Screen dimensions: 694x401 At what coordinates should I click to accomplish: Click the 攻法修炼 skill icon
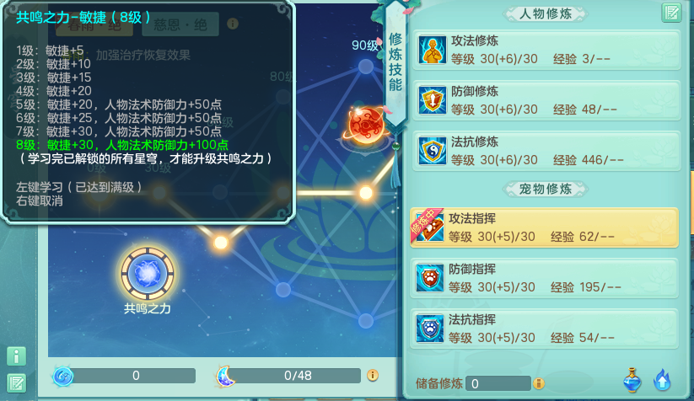pos(432,50)
